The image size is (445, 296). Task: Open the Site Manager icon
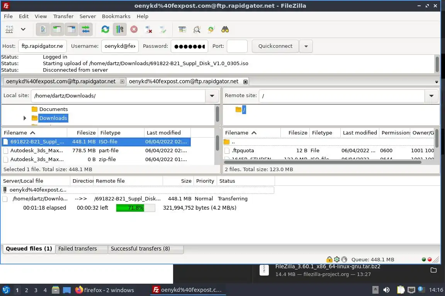coord(9,29)
